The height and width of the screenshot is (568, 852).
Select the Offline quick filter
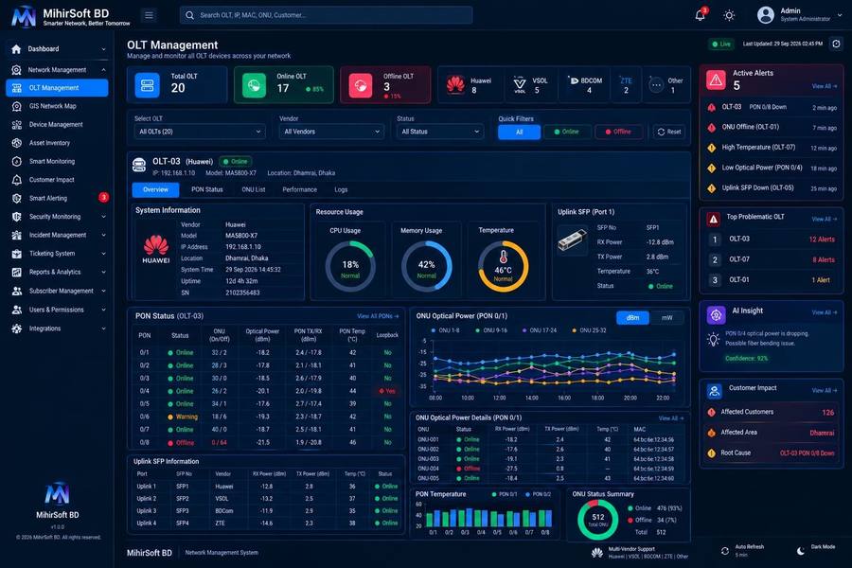618,132
